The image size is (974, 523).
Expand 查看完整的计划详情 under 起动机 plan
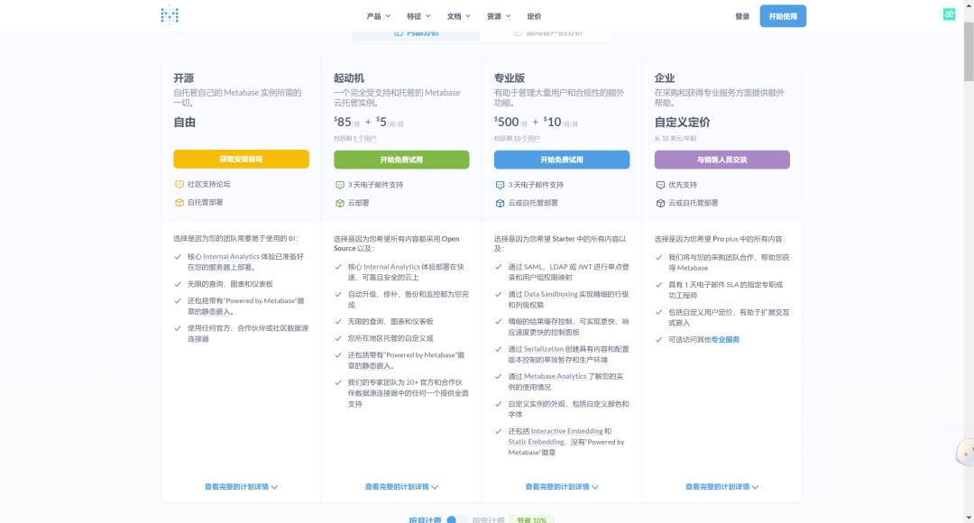pyautogui.click(x=401, y=487)
